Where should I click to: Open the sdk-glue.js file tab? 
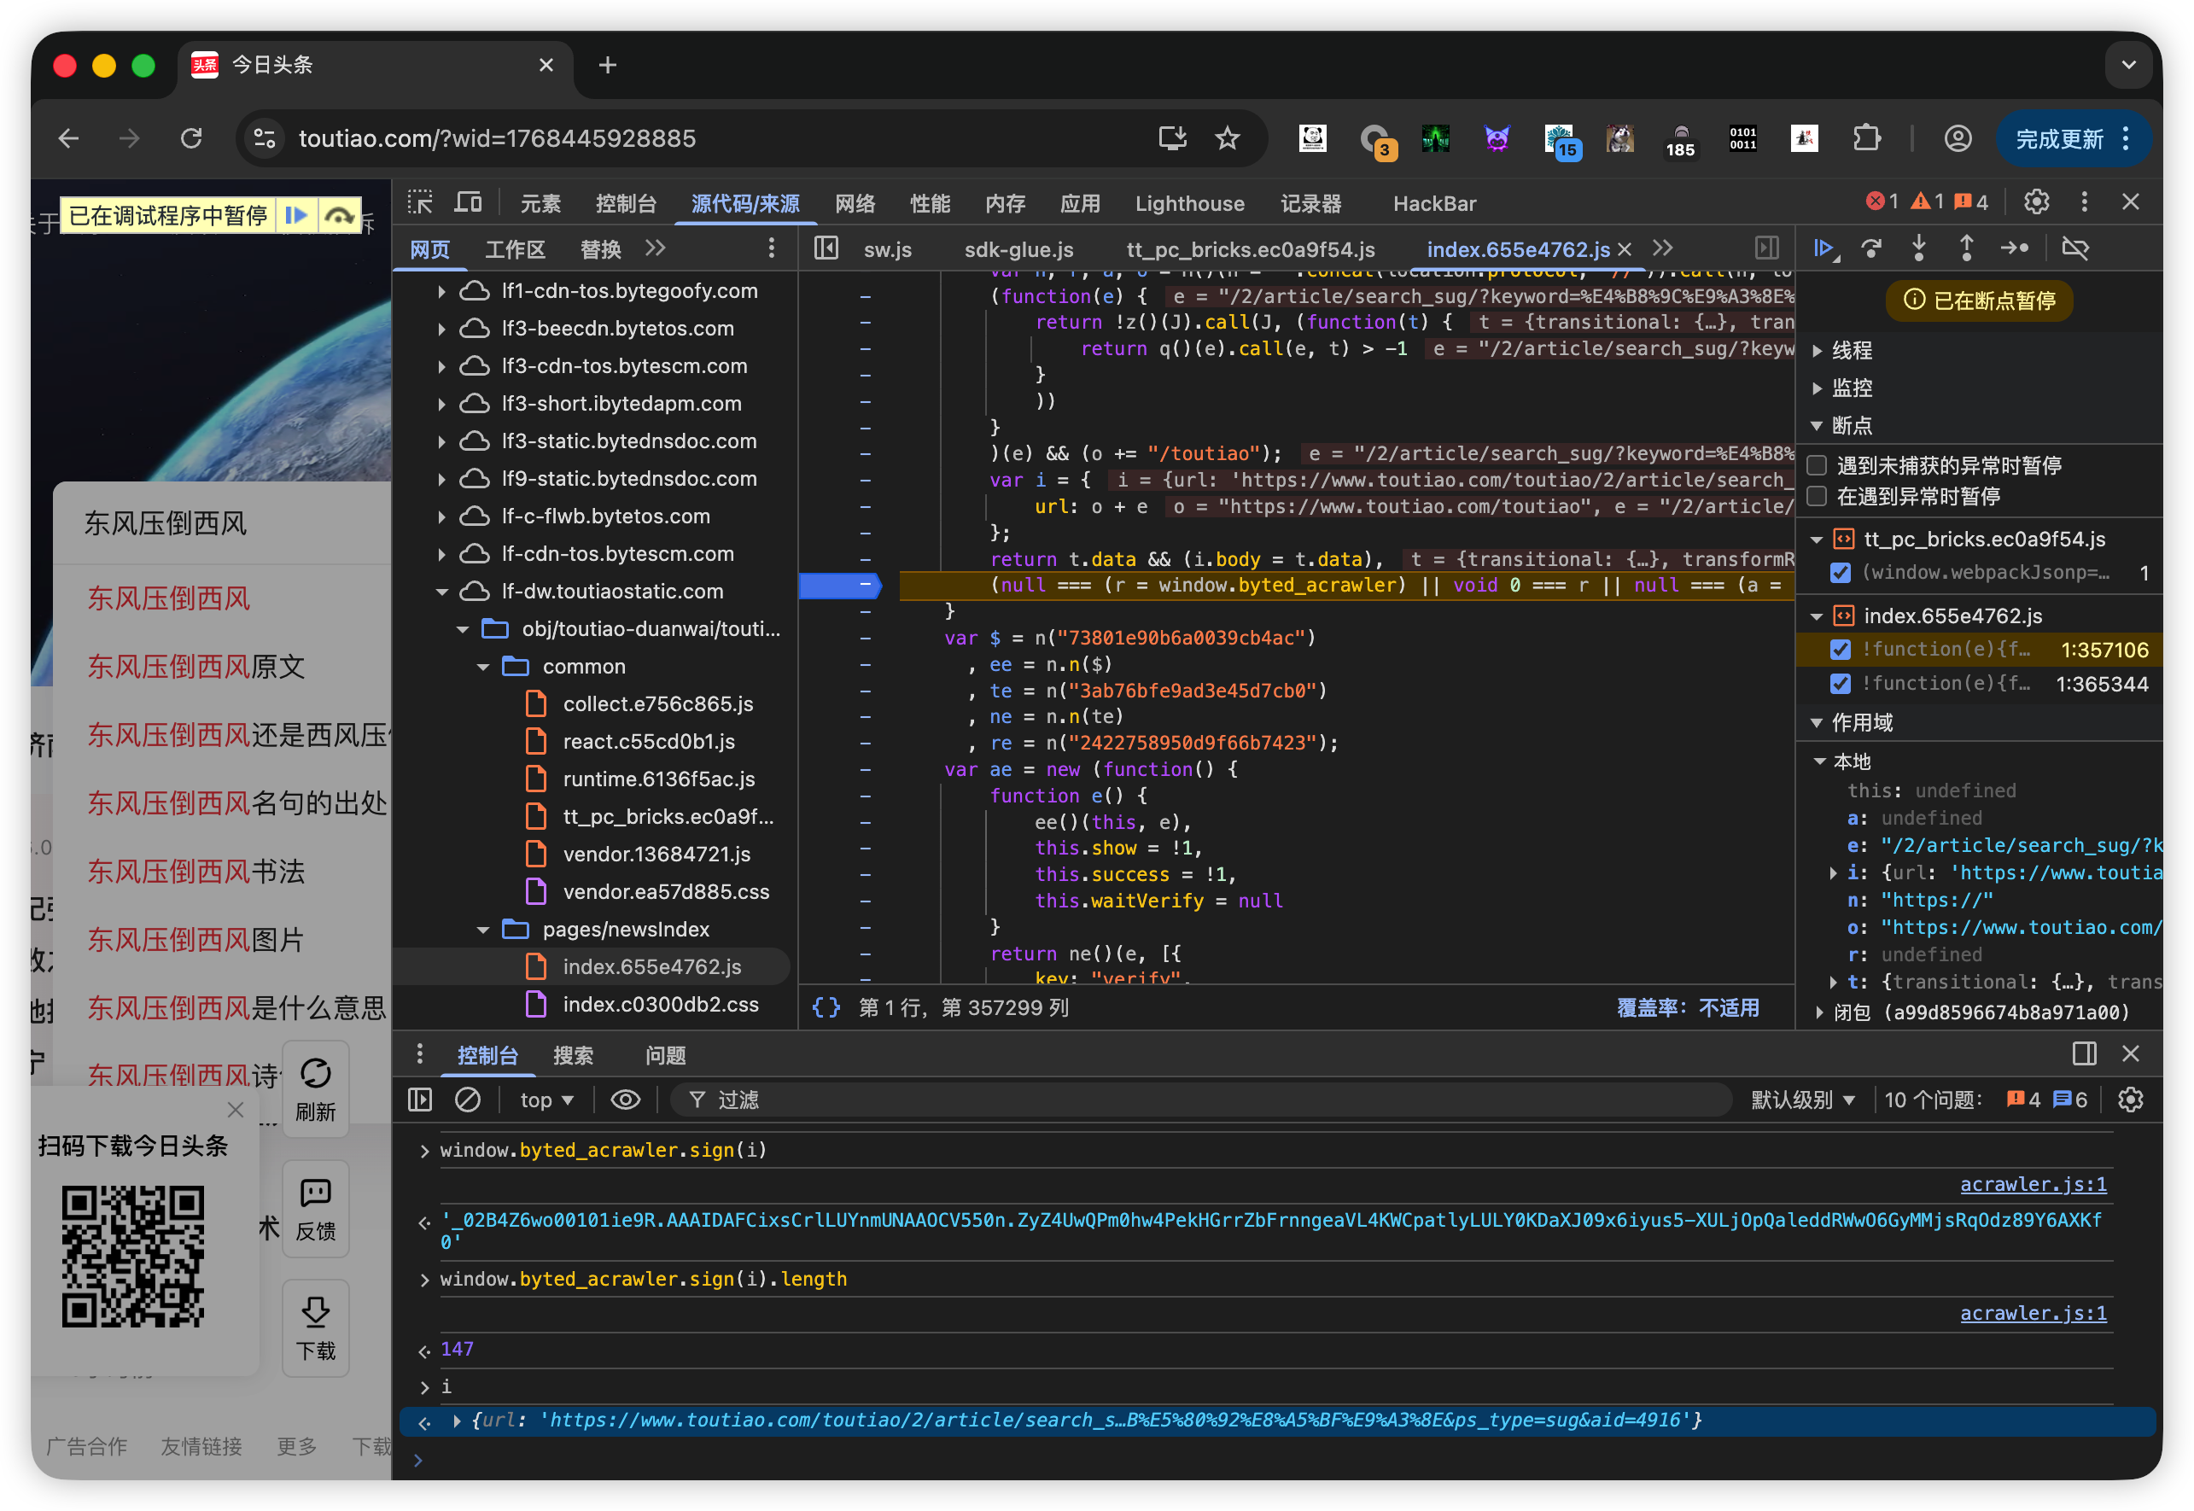click(1018, 250)
